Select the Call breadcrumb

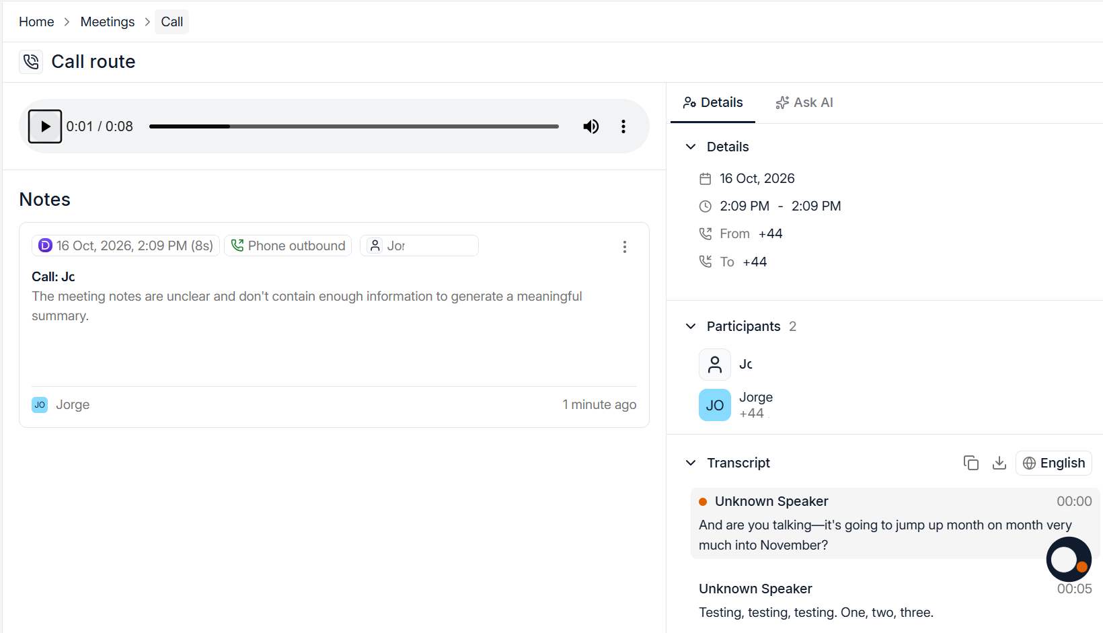[x=172, y=22]
